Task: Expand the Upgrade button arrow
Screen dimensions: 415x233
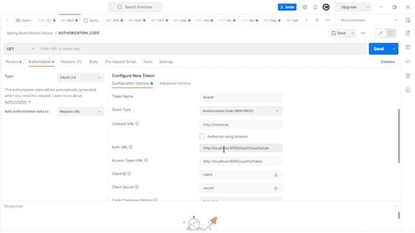Action: (x=368, y=7)
